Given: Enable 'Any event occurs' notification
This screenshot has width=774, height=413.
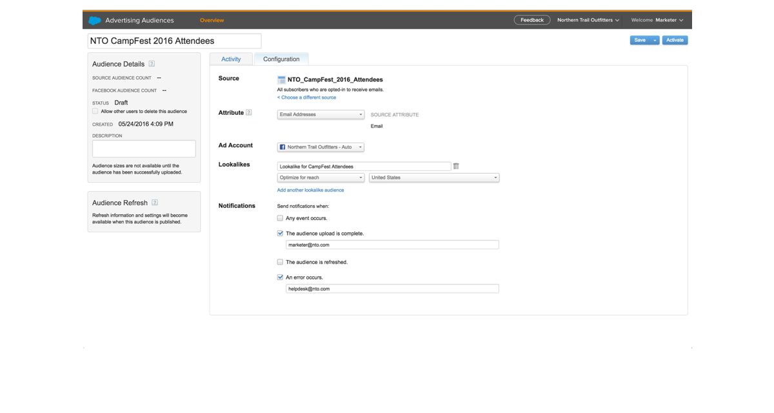Looking at the screenshot, I should (x=280, y=218).
